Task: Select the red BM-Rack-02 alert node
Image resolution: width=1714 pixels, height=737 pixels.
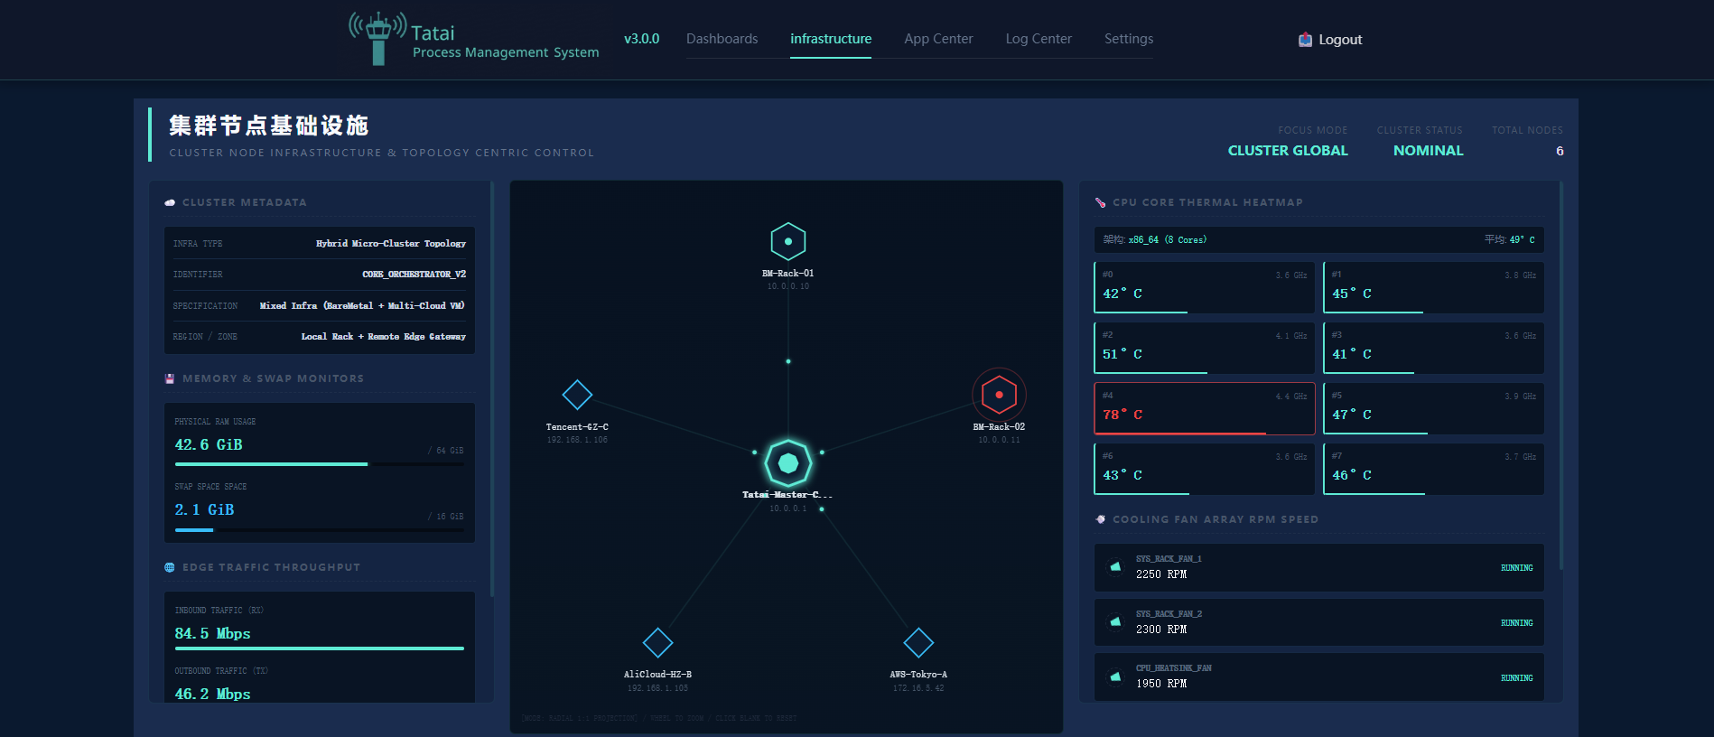Action: coord(999,395)
